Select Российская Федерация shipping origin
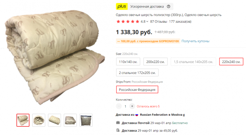 tap(137, 90)
